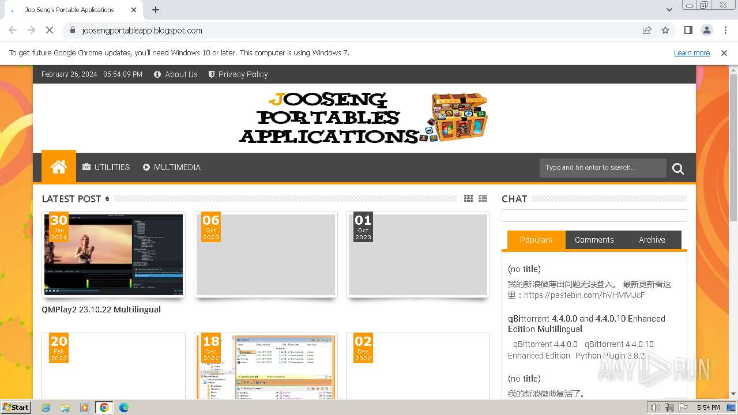Click the Joo Seng Portables Applications logo
The image size is (738, 415).
(364, 118)
